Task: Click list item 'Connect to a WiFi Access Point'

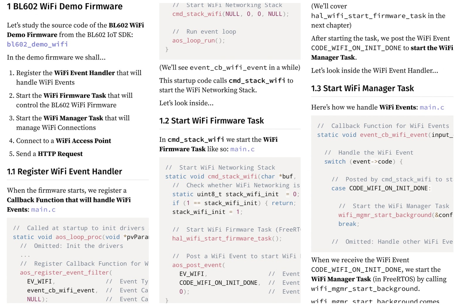Action: click(x=63, y=141)
